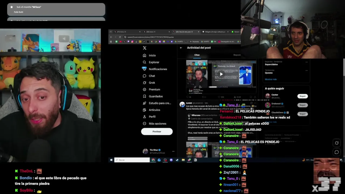
Task: Open Artículos in X sidebar
Action: coord(151,110)
